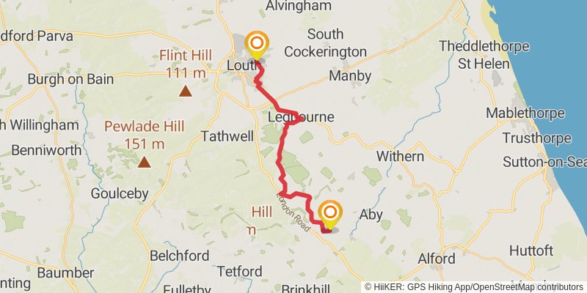This screenshot has height=293, width=587.
Task: Click the Burgh on Bain label
Action: click(x=70, y=79)
